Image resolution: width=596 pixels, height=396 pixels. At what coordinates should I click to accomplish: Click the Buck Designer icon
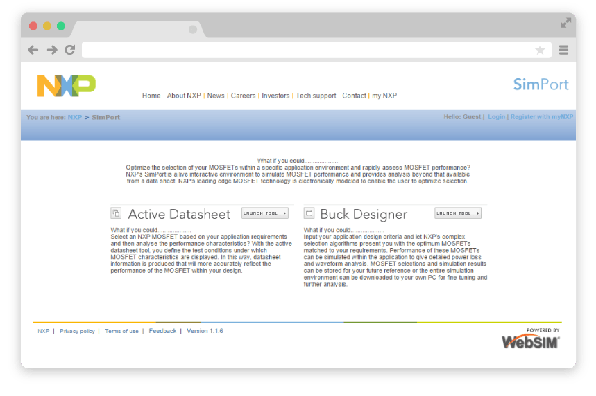[x=309, y=213]
